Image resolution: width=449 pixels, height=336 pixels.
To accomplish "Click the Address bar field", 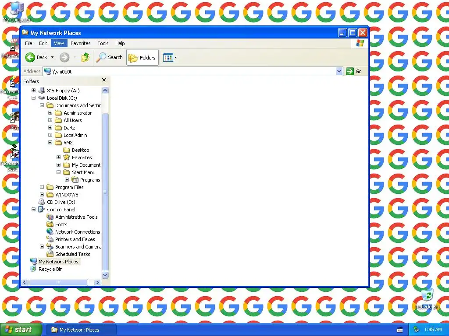I will point(189,71).
